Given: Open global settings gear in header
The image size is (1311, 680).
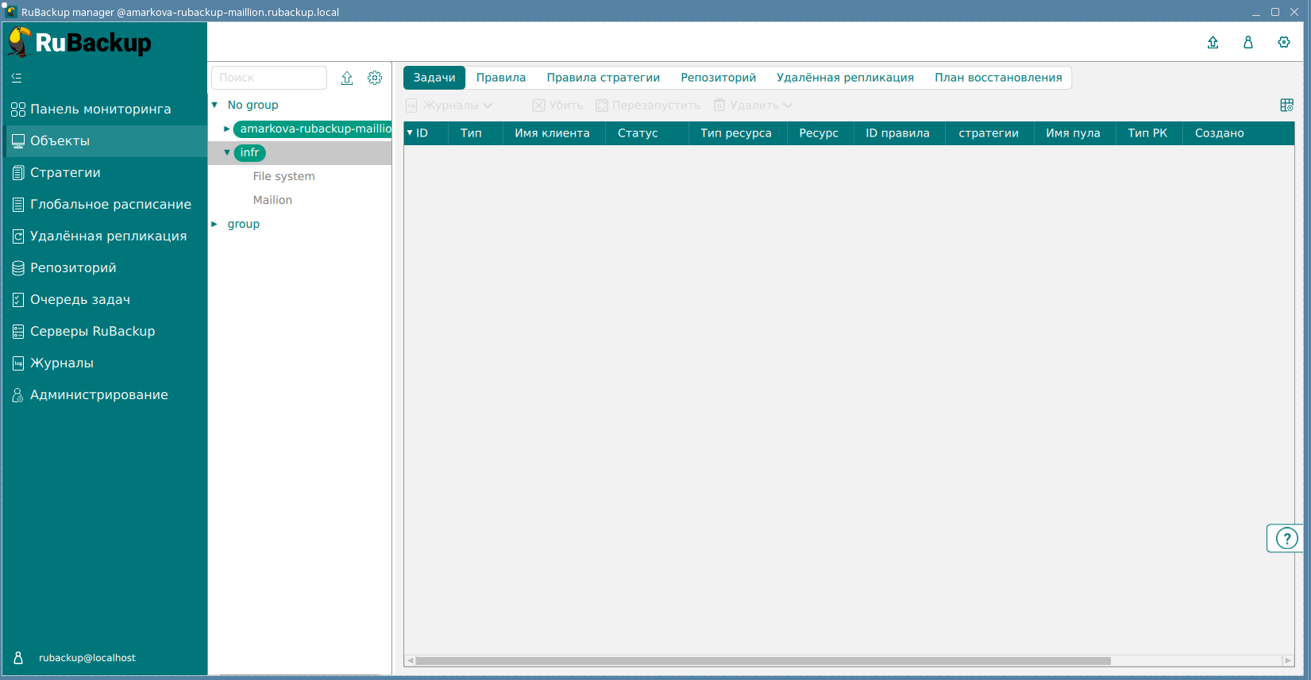Looking at the screenshot, I should (x=1284, y=43).
